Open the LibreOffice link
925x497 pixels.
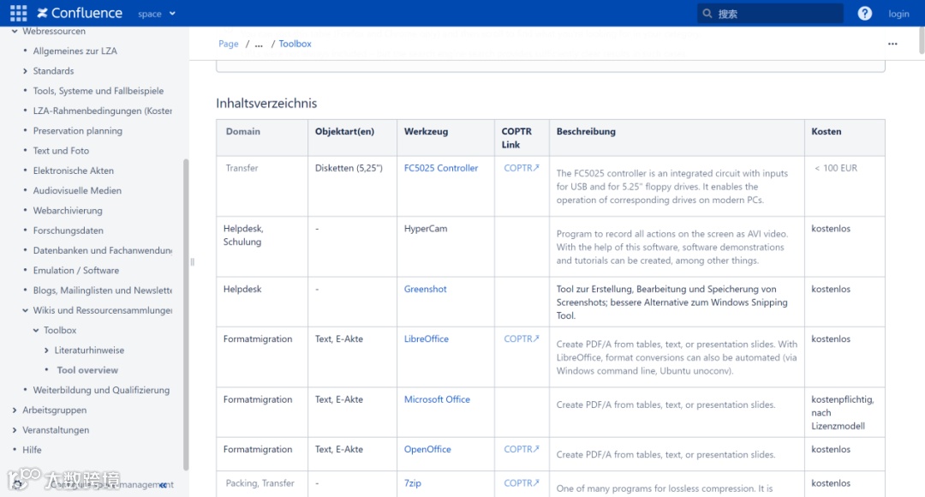[426, 338]
